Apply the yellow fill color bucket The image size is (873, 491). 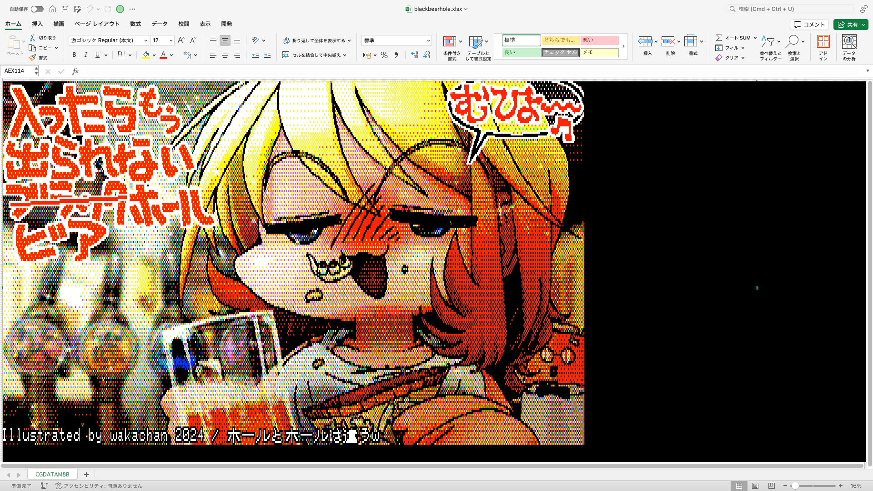[x=146, y=55]
